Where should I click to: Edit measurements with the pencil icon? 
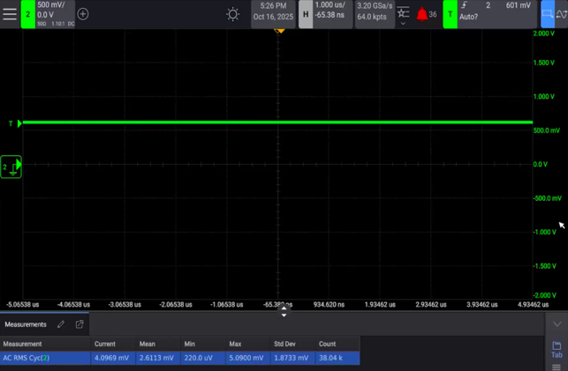tap(61, 324)
